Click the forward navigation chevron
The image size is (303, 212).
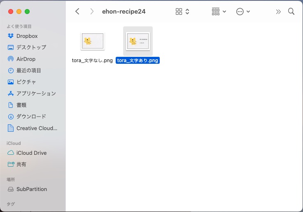pos(91,12)
